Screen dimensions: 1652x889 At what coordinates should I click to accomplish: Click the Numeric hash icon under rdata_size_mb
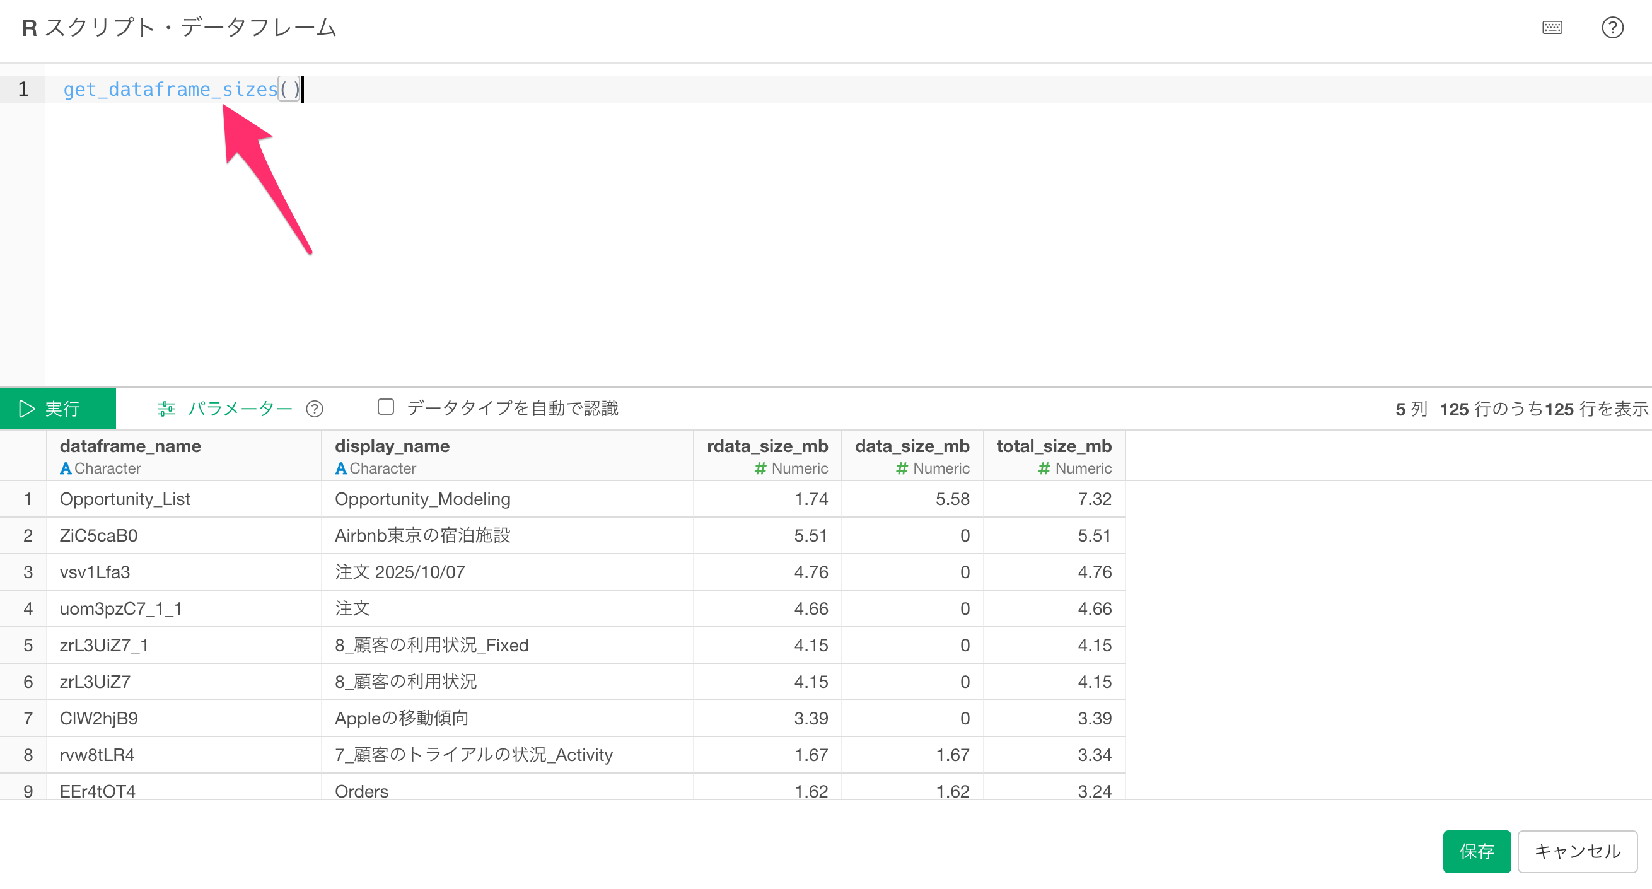760,468
